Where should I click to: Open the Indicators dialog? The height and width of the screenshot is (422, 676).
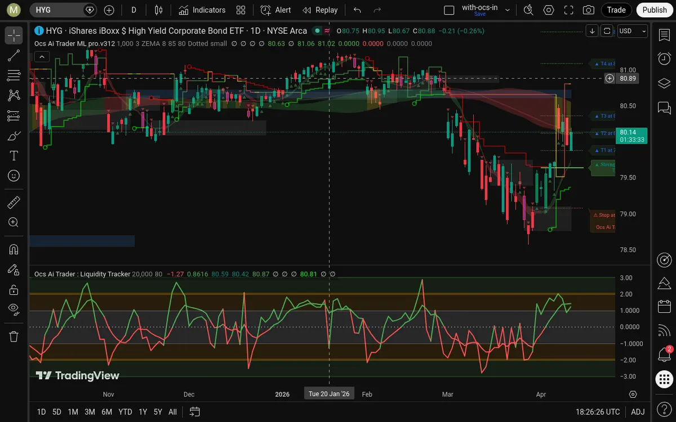pyautogui.click(x=202, y=10)
